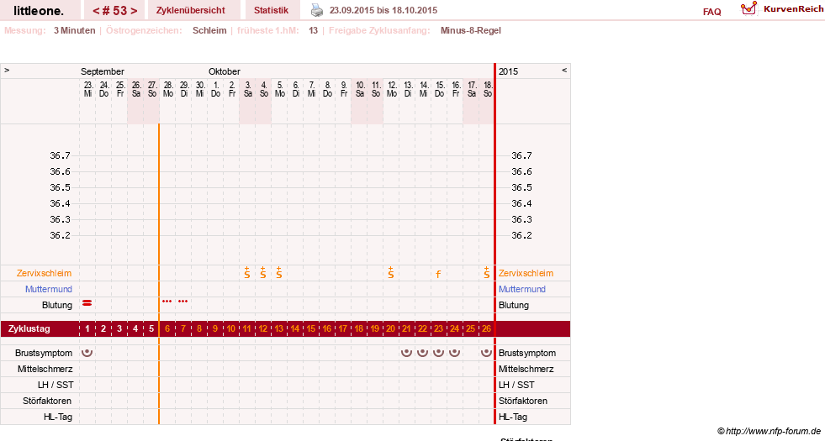Viewport: 825px width, 441px height.
Task: Click cycle day 20 in Zyklustag row
Action: pyautogui.click(x=390, y=328)
